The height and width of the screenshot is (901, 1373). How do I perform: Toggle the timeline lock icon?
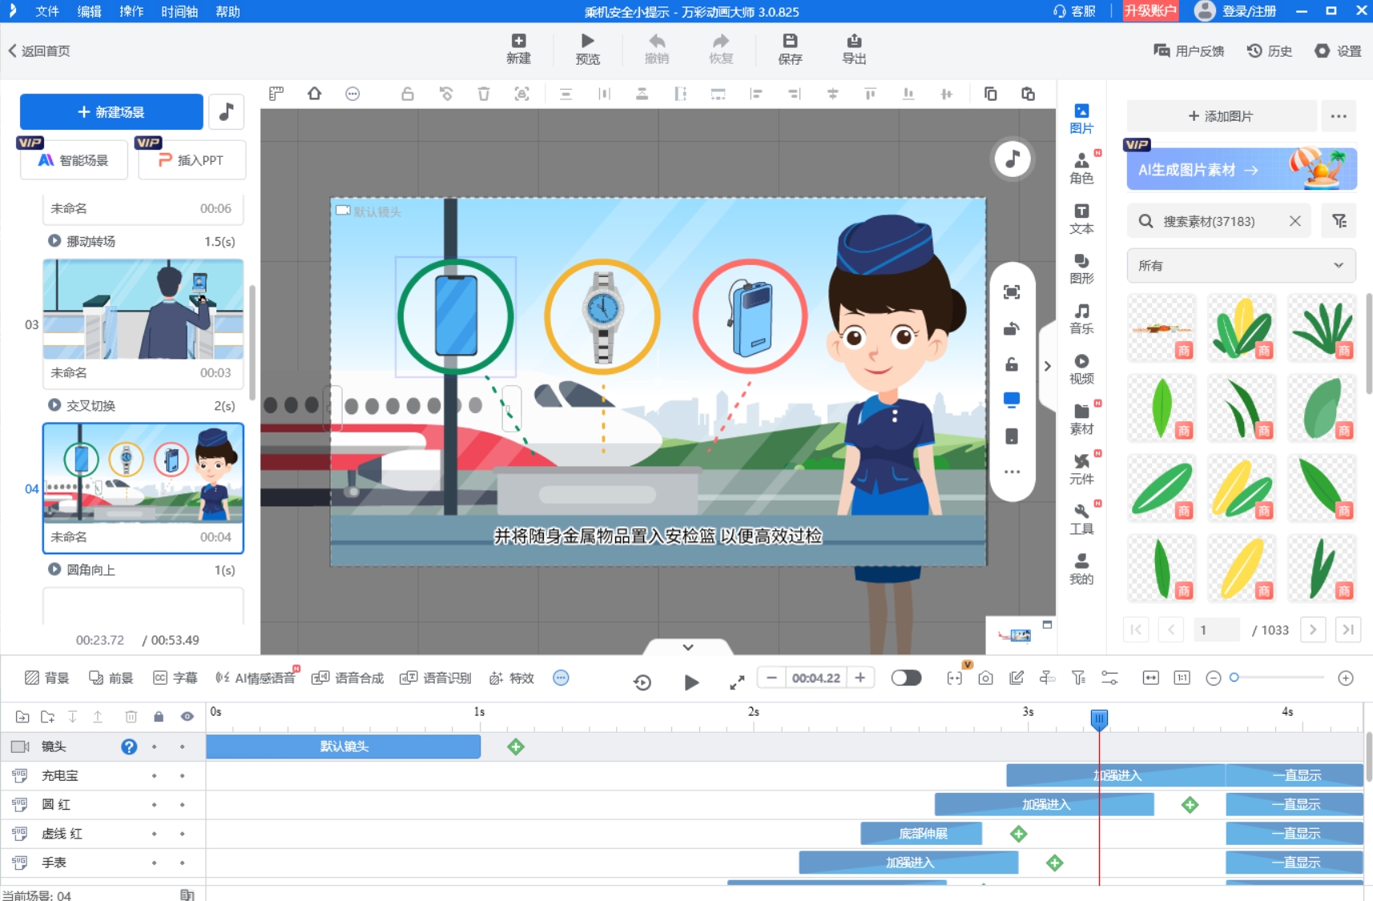tap(159, 717)
